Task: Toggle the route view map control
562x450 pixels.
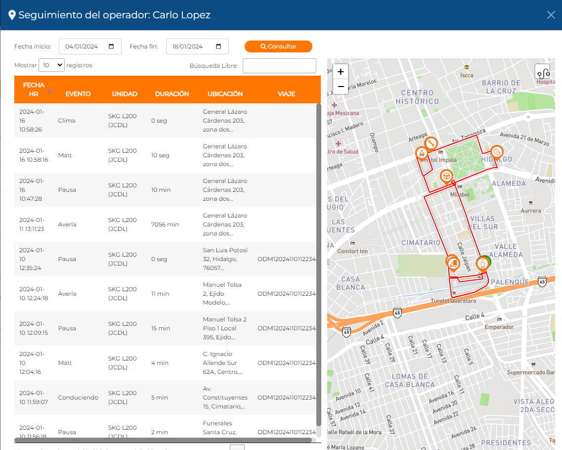Action: (x=542, y=72)
